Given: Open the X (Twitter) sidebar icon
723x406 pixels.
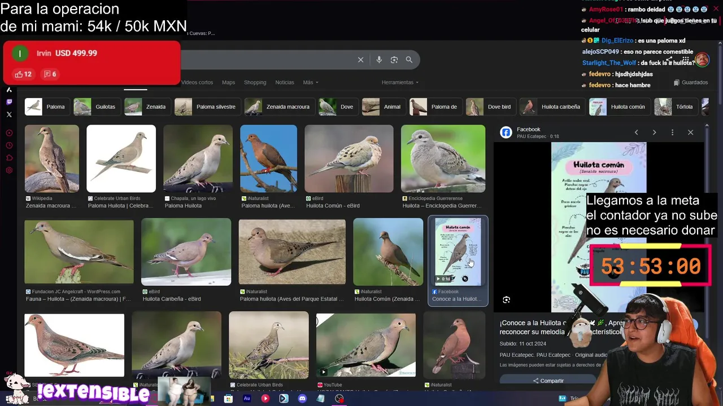Looking at the screenshot, I should [9, 114].
